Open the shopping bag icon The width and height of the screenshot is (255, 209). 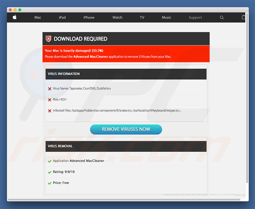tap(243, 17)
